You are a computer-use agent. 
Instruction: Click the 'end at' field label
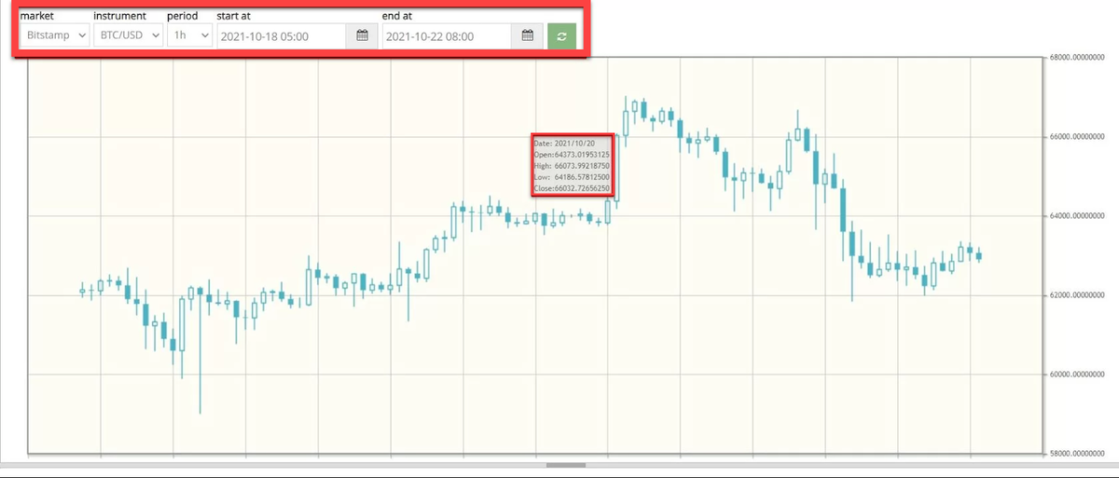pyautogui.click(x=396, y=16)
